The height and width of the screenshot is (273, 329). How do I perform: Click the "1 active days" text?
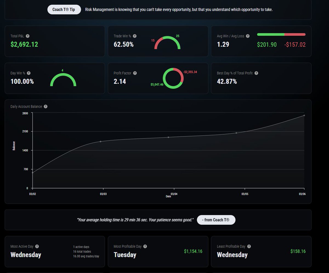pos(81,247)
